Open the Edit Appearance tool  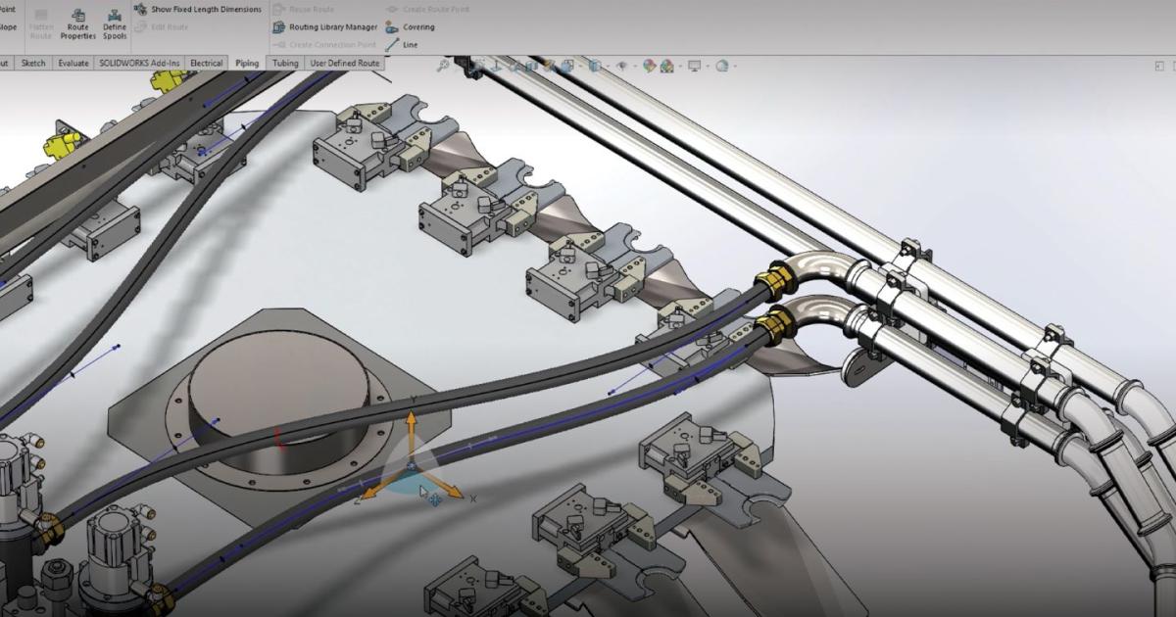tap(650, 67)
